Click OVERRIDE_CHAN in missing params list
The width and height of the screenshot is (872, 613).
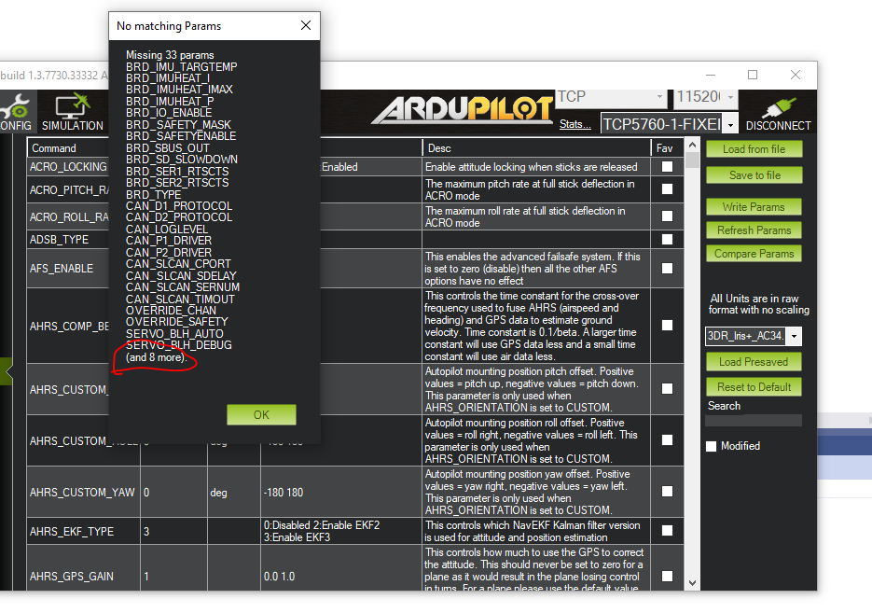pyautogui.click(x=171, y=311)
